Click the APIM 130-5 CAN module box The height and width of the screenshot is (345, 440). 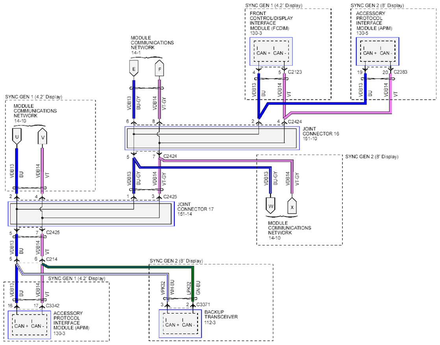378,51
